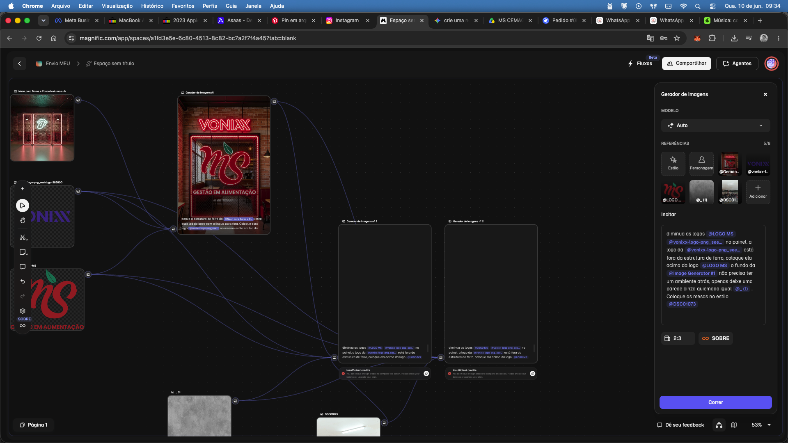Select the @_ (1) gray texture reference
This screenshot has height=443, width=788.
pos(701,192)
